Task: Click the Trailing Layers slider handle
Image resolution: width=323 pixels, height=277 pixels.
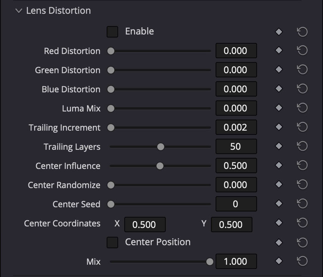Action: 160,146
